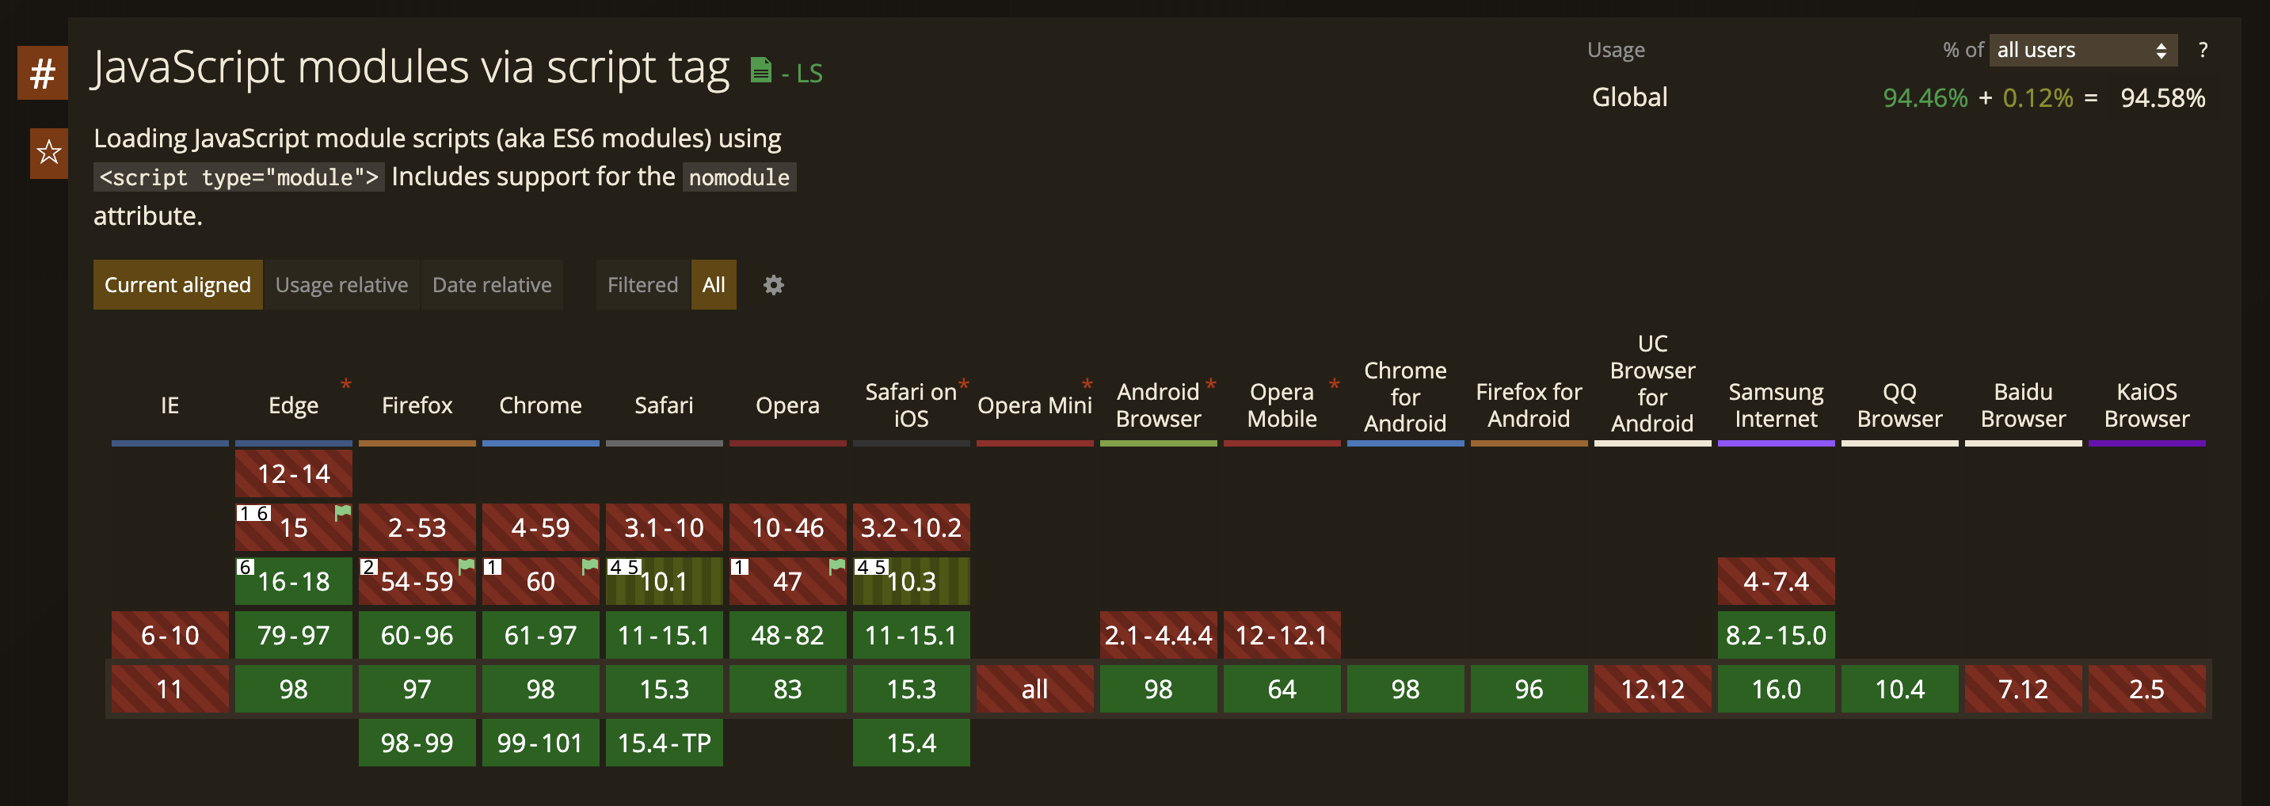Select the Current aligned view
The image size is (2270, 806).
[x=178, y=284]
